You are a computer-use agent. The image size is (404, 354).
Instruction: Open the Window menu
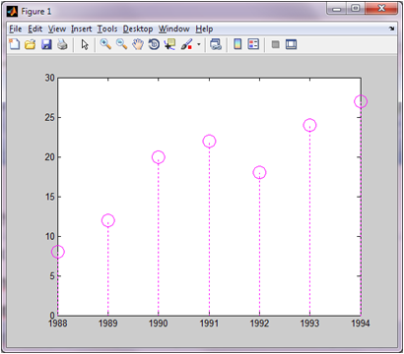pyautogui.click(x=174, y=29)
